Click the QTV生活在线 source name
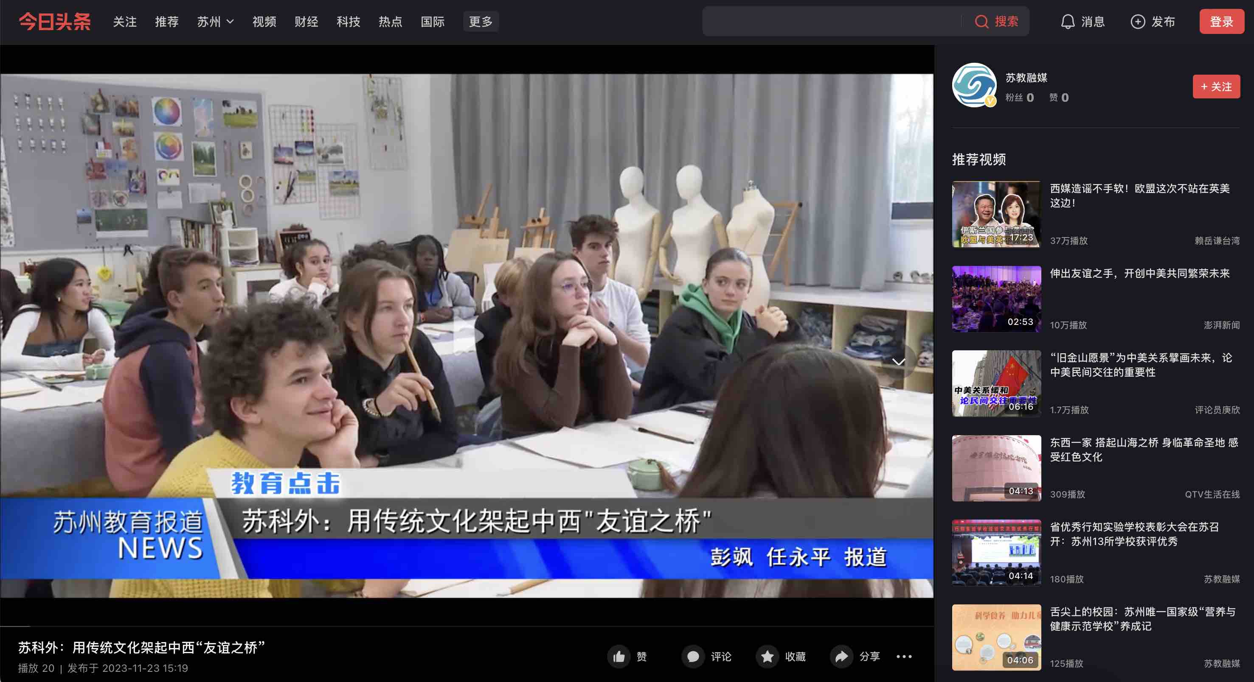1254x682 pixels. [x=1212, y=494]
